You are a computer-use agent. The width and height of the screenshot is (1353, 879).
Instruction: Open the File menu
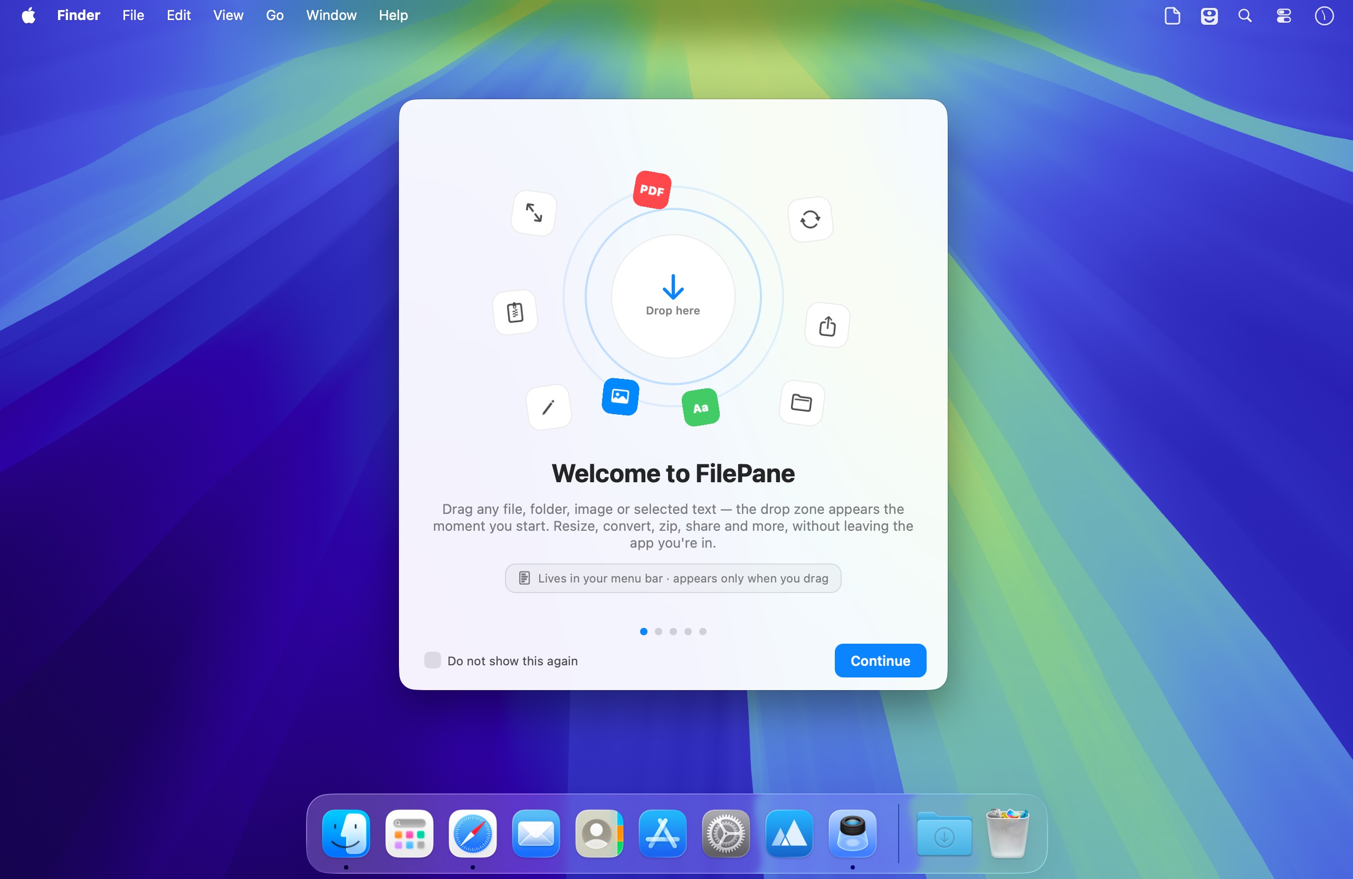(x=133, y=15)
